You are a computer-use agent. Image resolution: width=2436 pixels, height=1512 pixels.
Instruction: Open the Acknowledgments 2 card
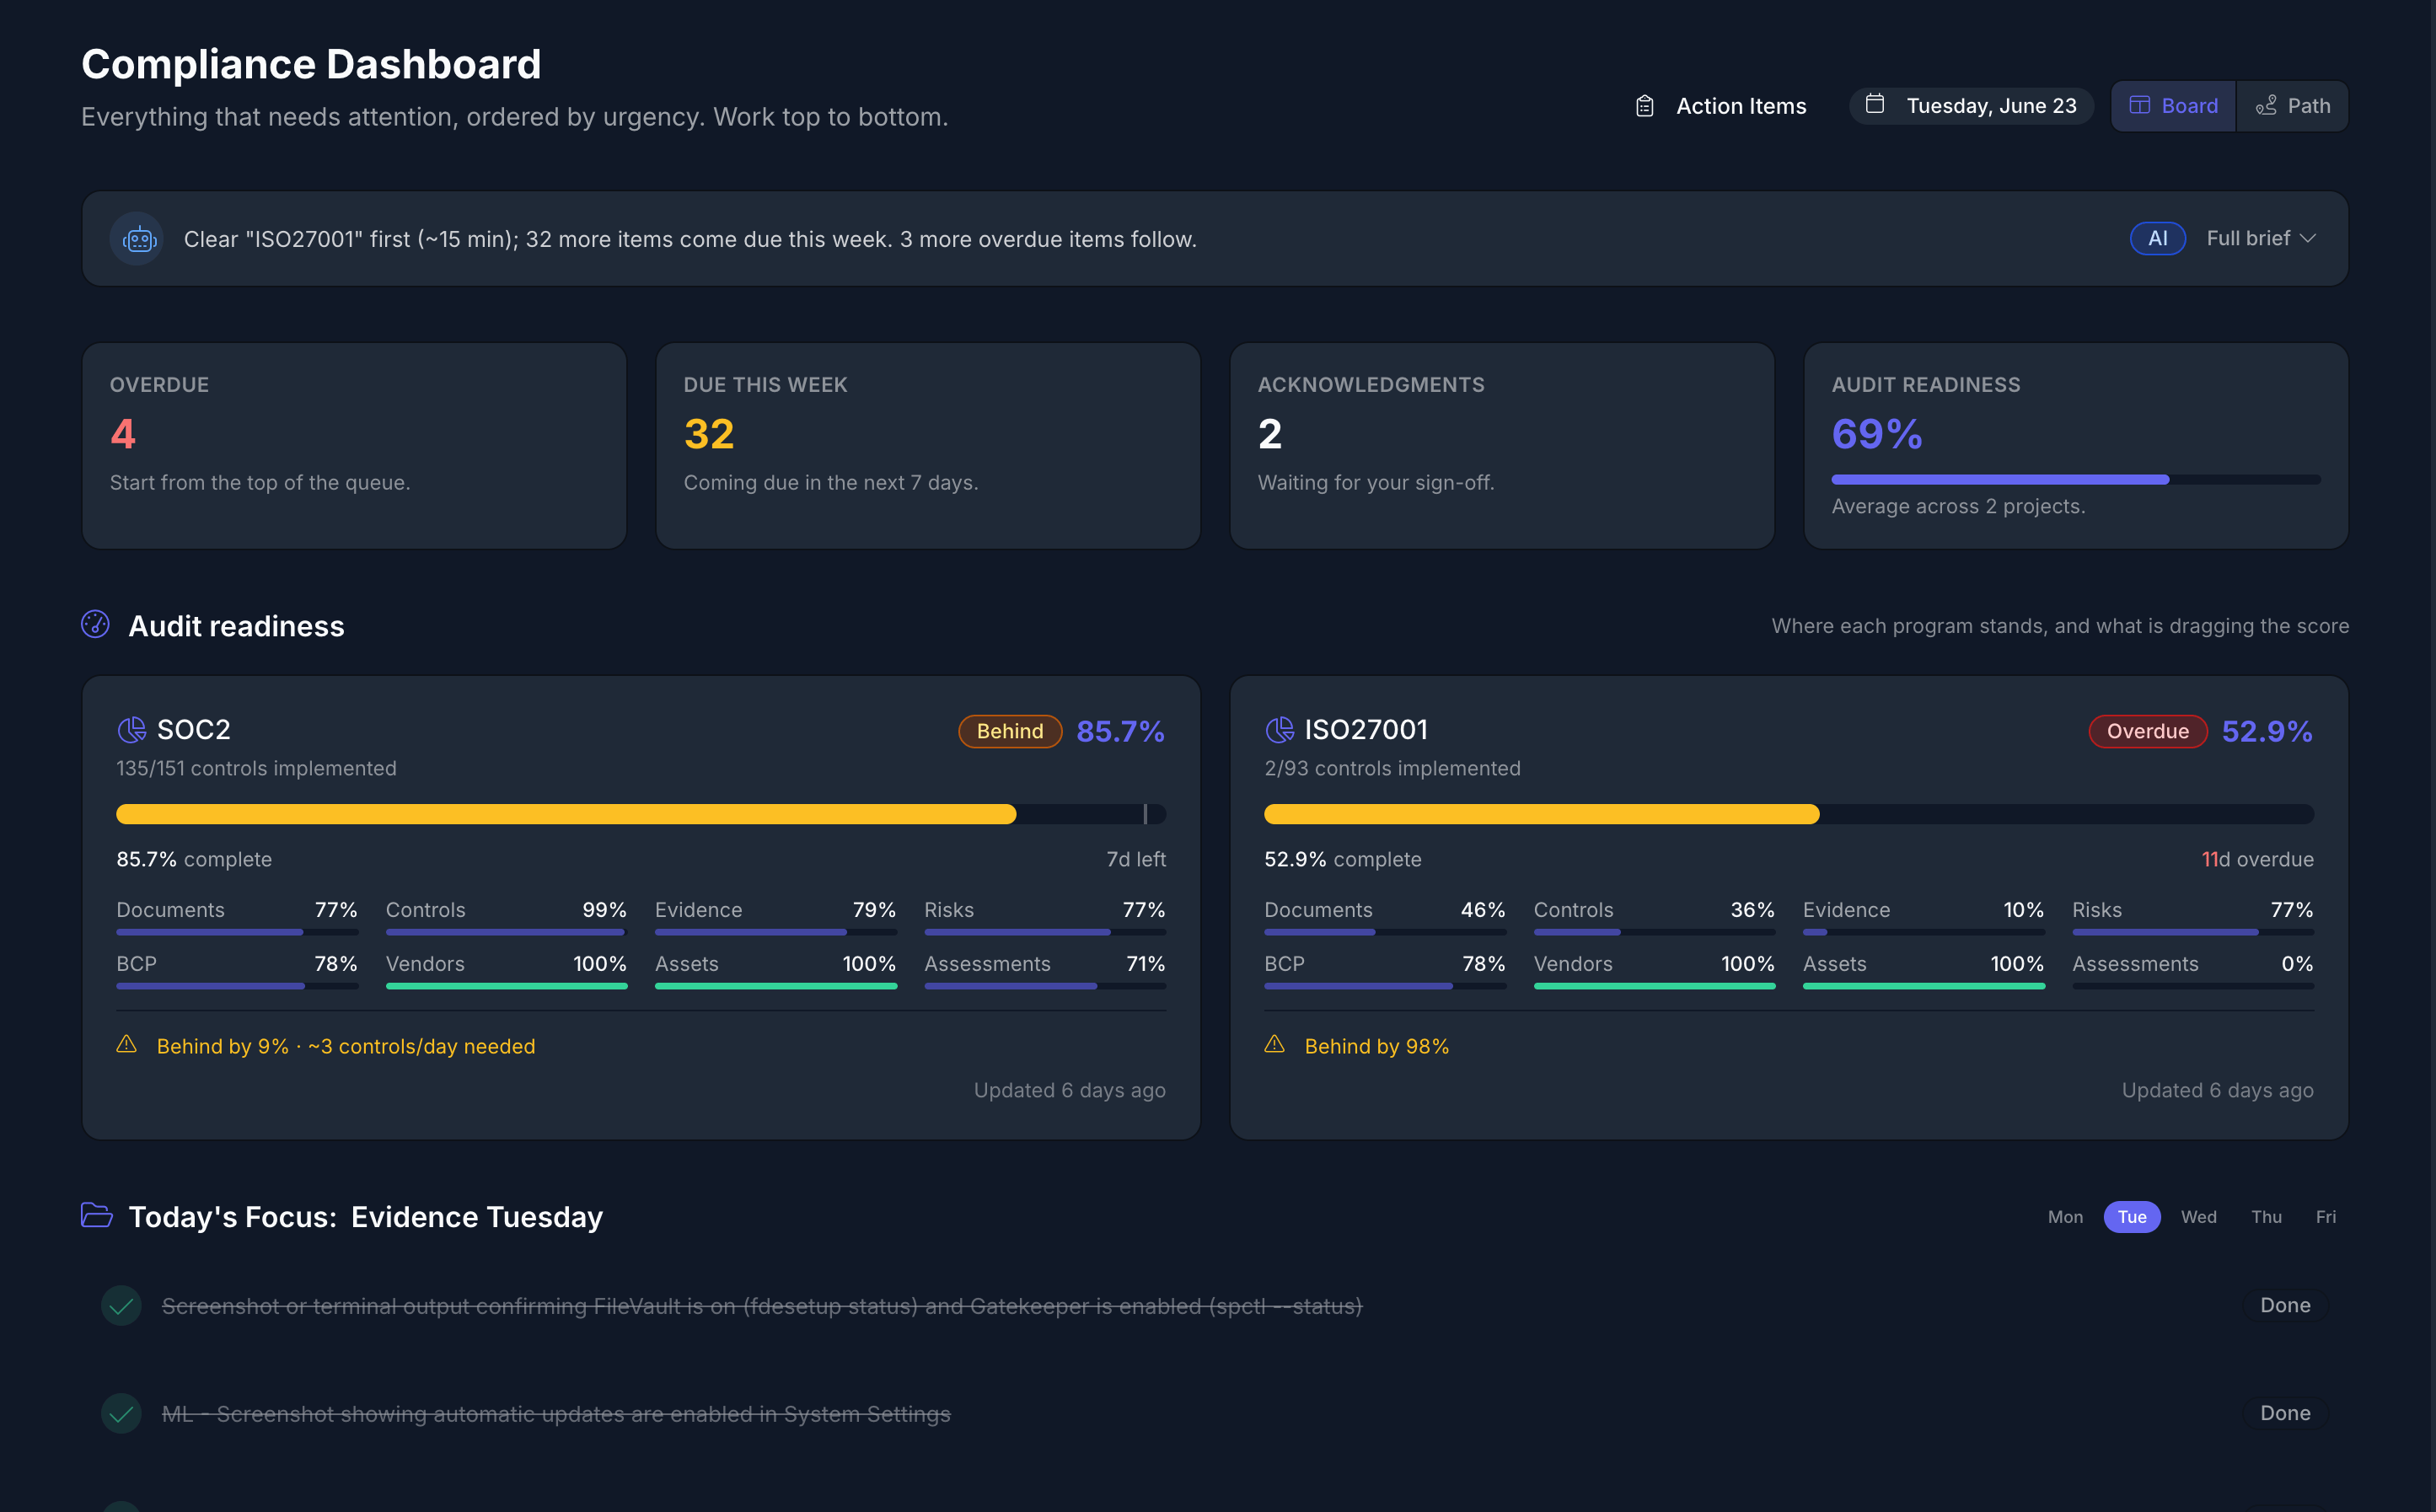(1502, 446)
